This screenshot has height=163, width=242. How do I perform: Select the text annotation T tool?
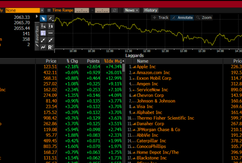pyautogui.click(x=43, y=33)
